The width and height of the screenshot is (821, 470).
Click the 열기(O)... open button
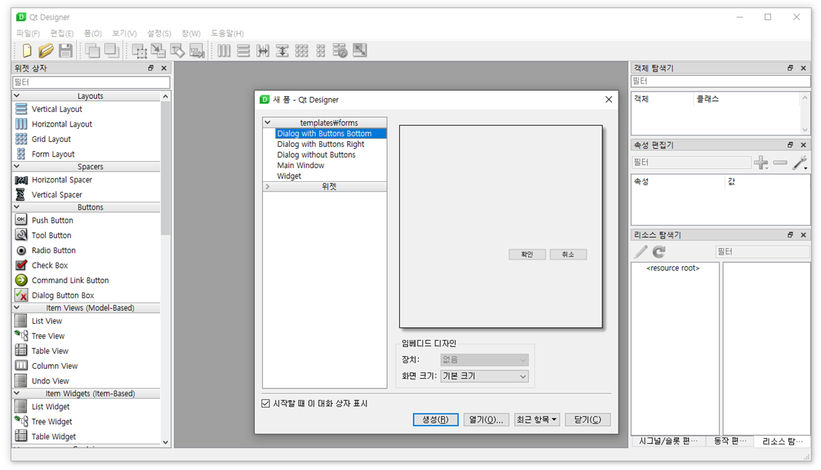click(x=486, y=419)
